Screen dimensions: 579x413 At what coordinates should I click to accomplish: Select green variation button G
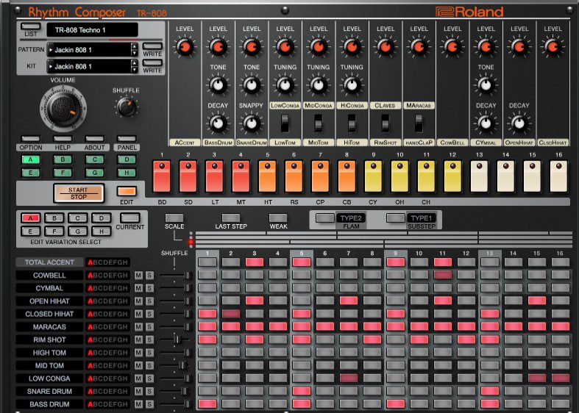94,173
